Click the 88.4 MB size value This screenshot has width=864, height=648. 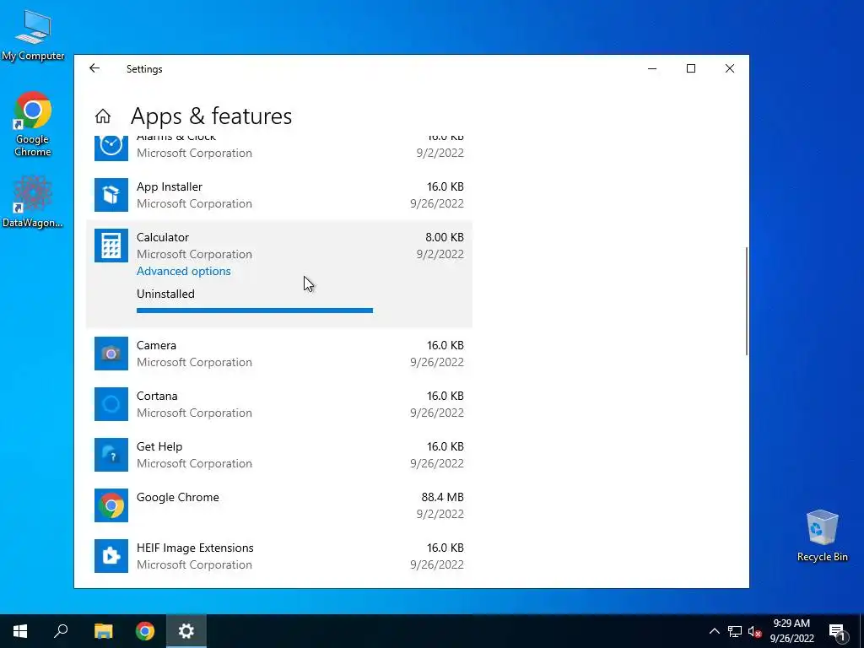(x=442, y=497)
